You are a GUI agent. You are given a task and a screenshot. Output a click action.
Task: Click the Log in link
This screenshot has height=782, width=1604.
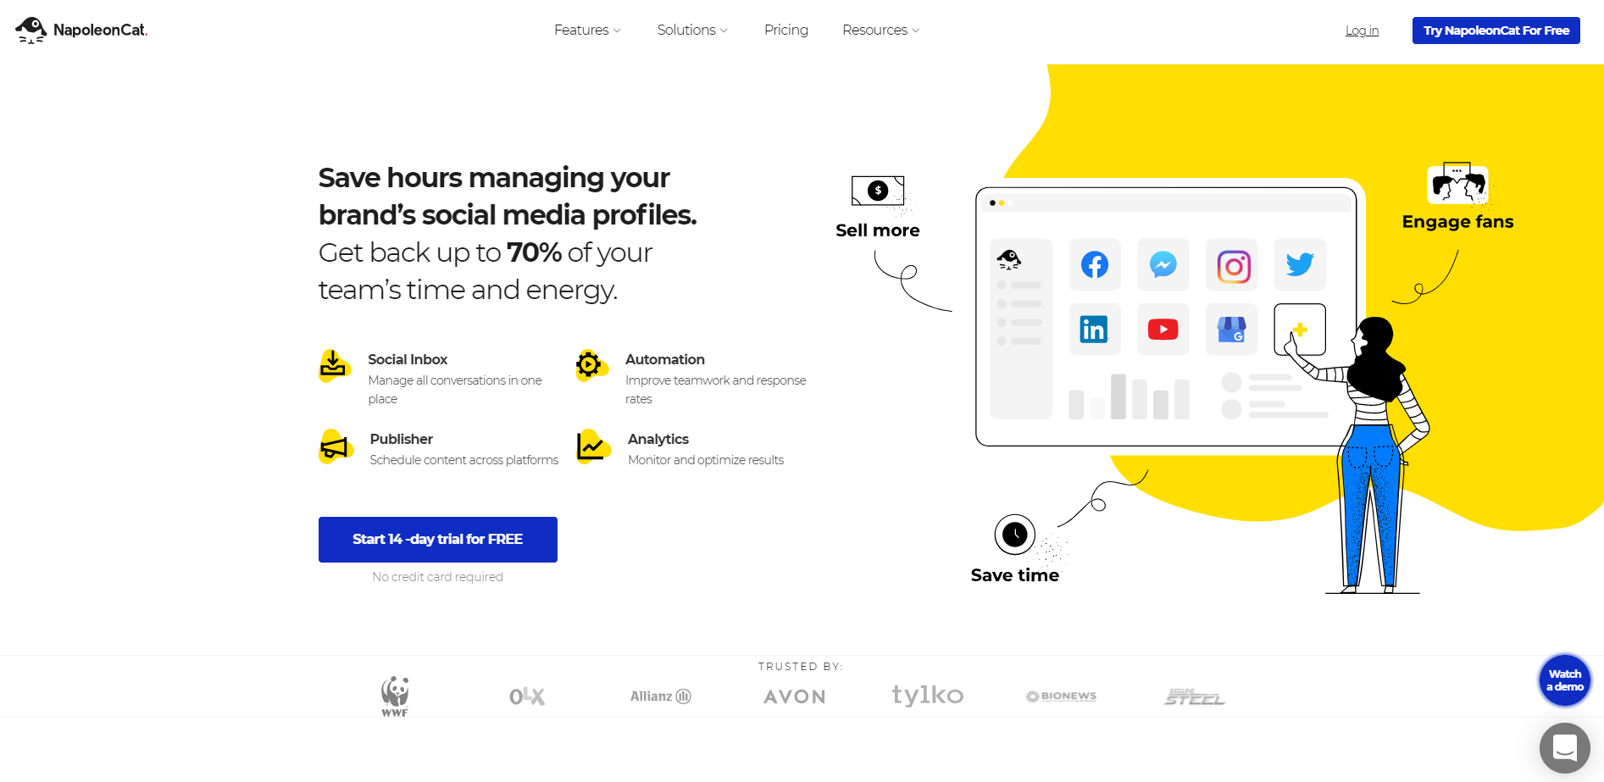click(x=1362, y=31)
